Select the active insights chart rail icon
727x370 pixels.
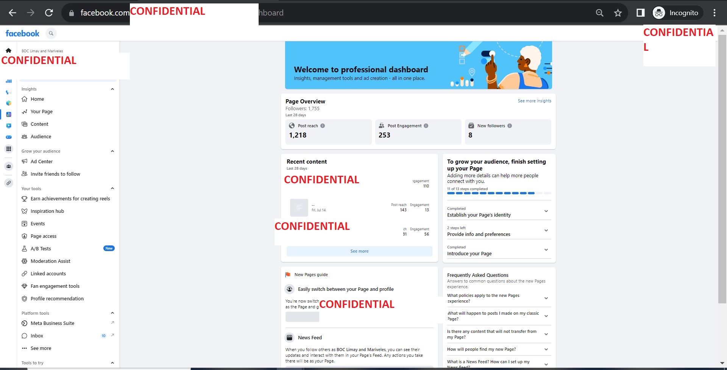9,114
